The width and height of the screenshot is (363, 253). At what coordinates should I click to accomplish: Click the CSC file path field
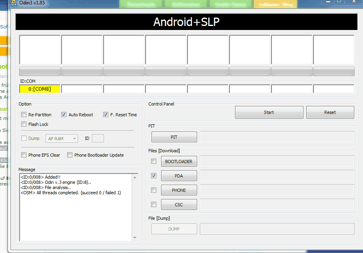277,204
